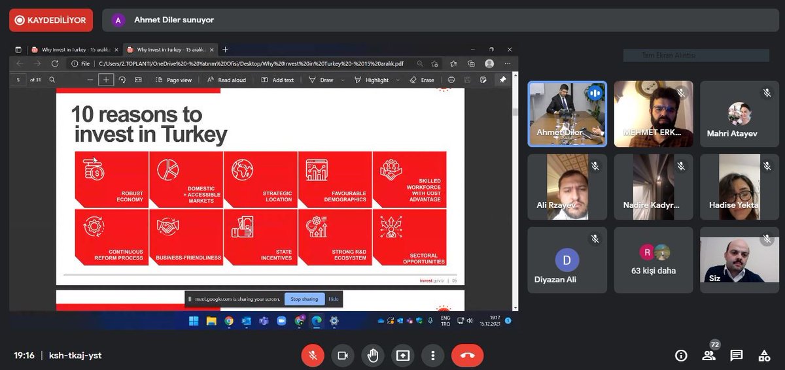Present screen button in Meet controls
Screen dimensions: 785x370
(403, 355)
